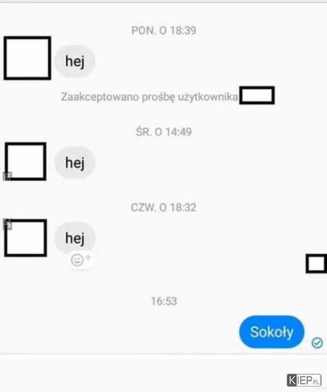
Task: Add an emoji reaction to the last hej
Action: point(80,260)
